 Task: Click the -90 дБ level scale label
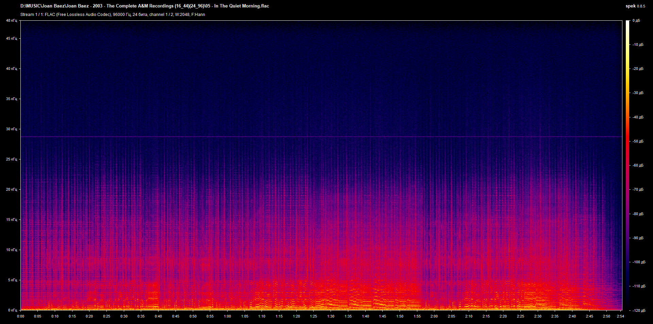point(638,238)
